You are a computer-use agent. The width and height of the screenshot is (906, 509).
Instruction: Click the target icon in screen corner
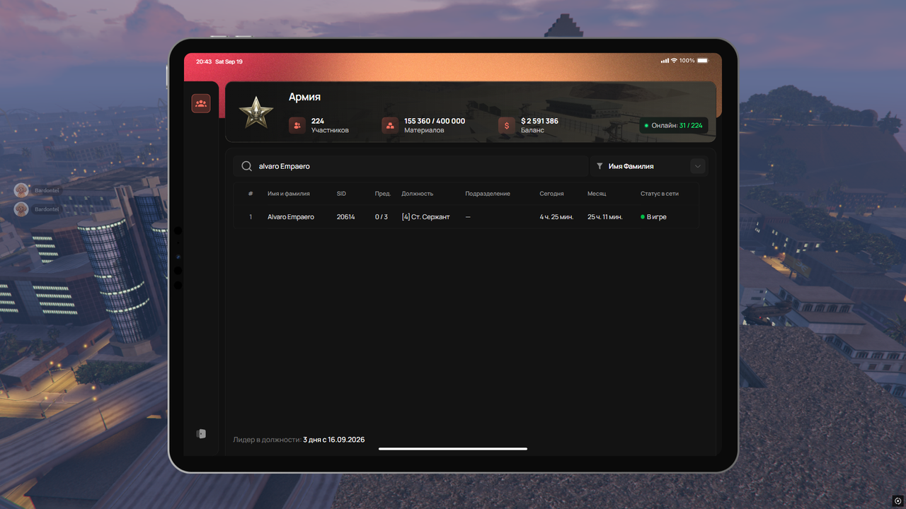(x=898, y=501)
